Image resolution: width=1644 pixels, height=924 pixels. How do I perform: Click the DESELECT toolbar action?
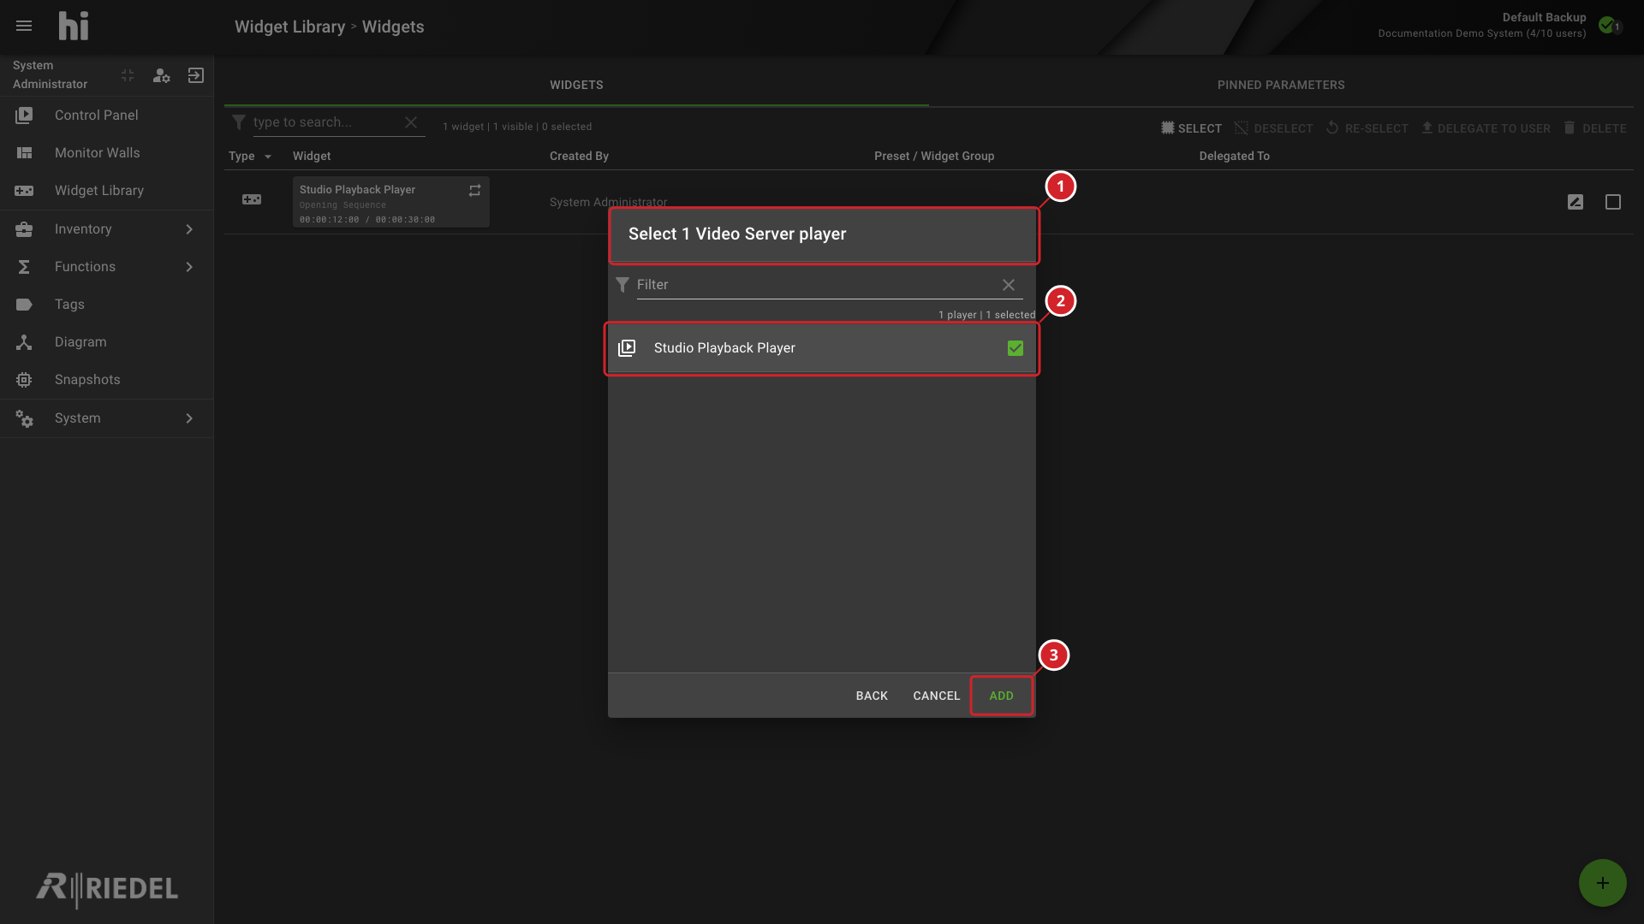pos(1273,128)
